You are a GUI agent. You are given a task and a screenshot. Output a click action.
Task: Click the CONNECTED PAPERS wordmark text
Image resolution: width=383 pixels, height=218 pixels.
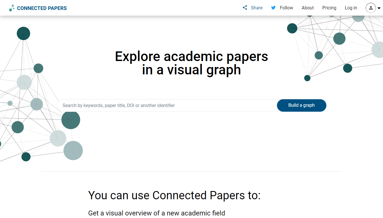tap(42, 8)
